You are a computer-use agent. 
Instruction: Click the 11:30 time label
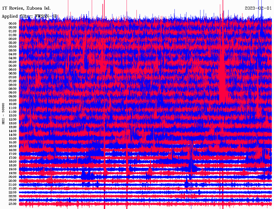click(x=13, y=112)
